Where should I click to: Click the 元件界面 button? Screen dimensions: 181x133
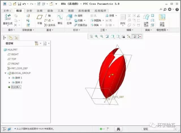pyautogui.click(x=162, y=20)
